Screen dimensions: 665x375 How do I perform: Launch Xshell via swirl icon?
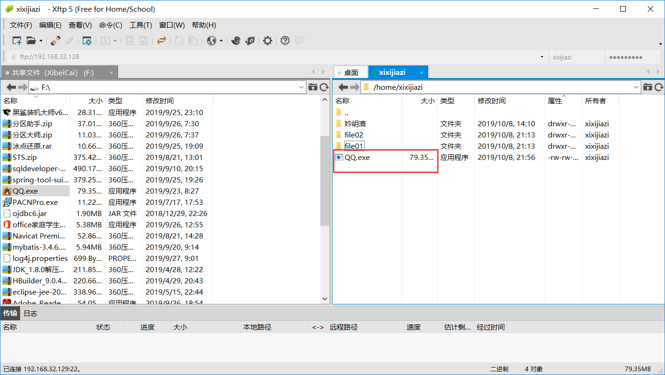pos(236,41)
